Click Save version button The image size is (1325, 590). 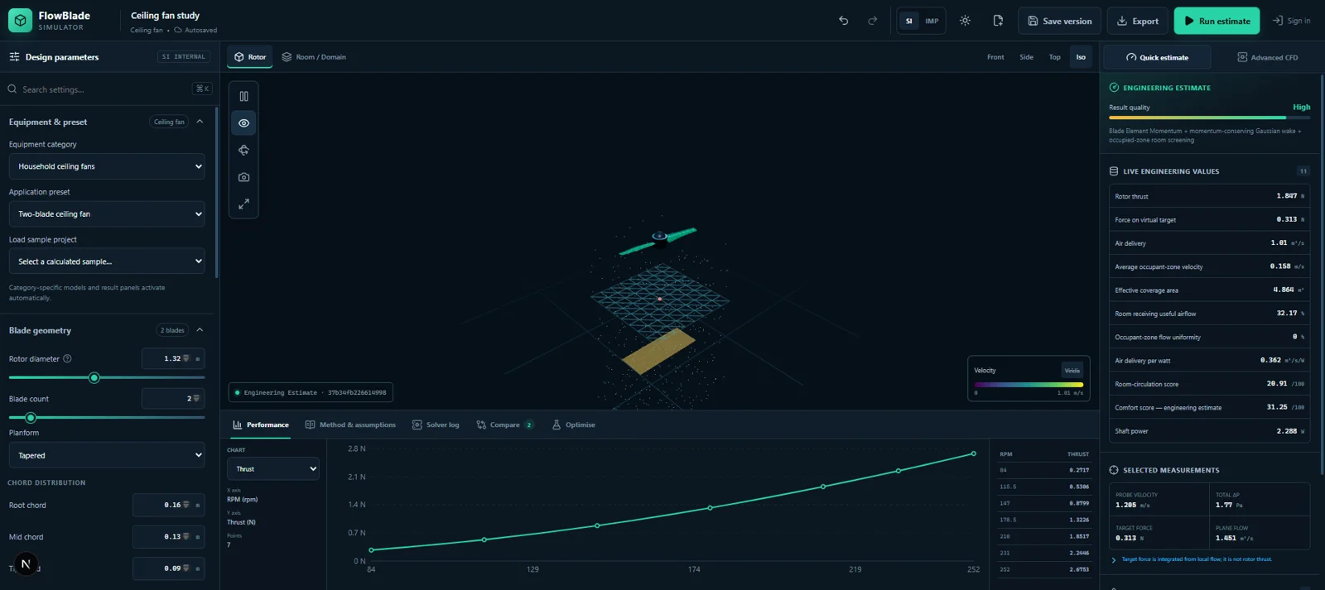click(x=1060, y=21)
